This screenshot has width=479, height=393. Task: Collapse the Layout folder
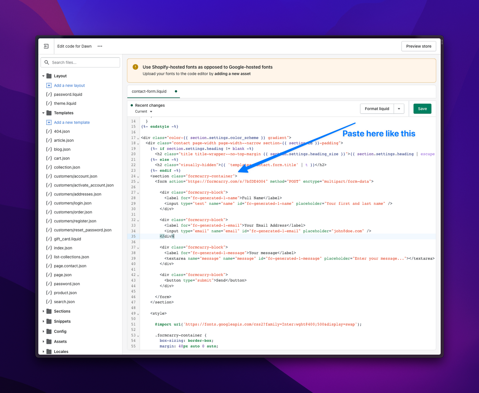tap(43, 76)
